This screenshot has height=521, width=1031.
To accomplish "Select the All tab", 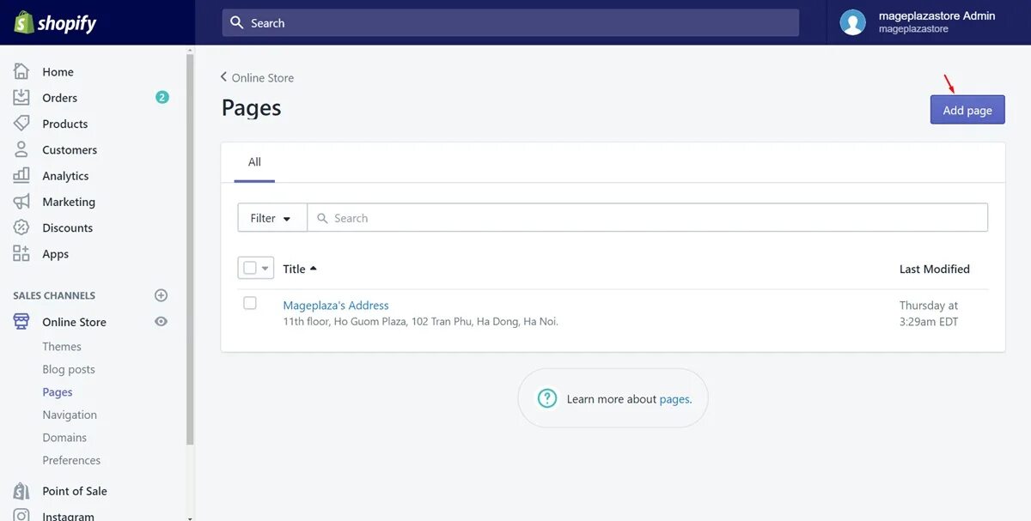I will 254,162.
